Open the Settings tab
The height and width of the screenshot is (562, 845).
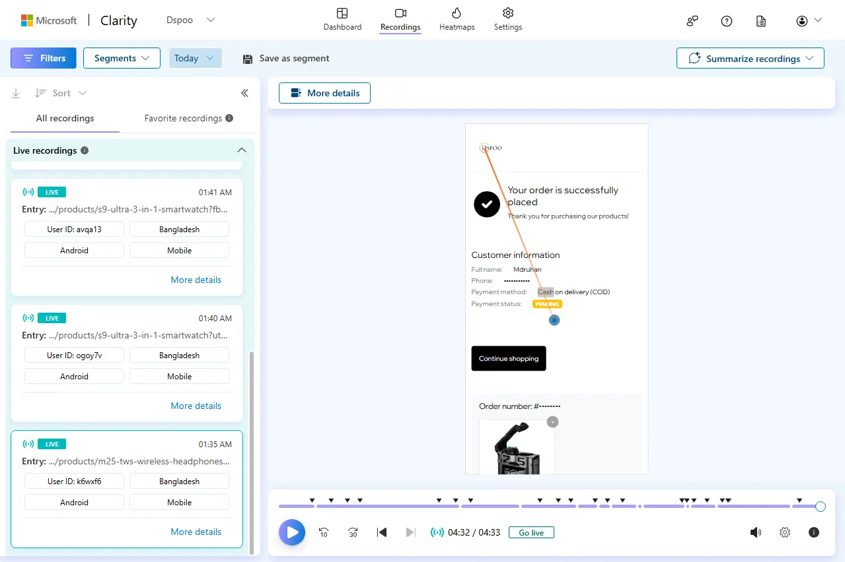point(508,19)
